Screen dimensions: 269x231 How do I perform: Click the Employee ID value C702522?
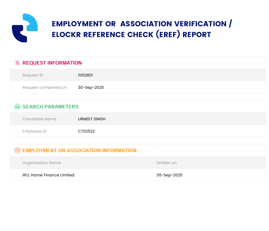86,131
